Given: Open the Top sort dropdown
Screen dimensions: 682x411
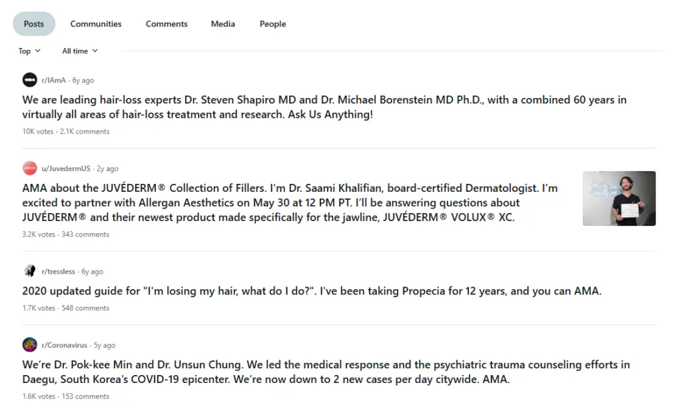Looking at the screenshot, I should [x=29, y=51].
